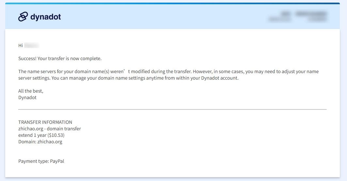Click the blurred account info in header
The height and width of the screenshot is (181, 347).
[x=298, y=17]
